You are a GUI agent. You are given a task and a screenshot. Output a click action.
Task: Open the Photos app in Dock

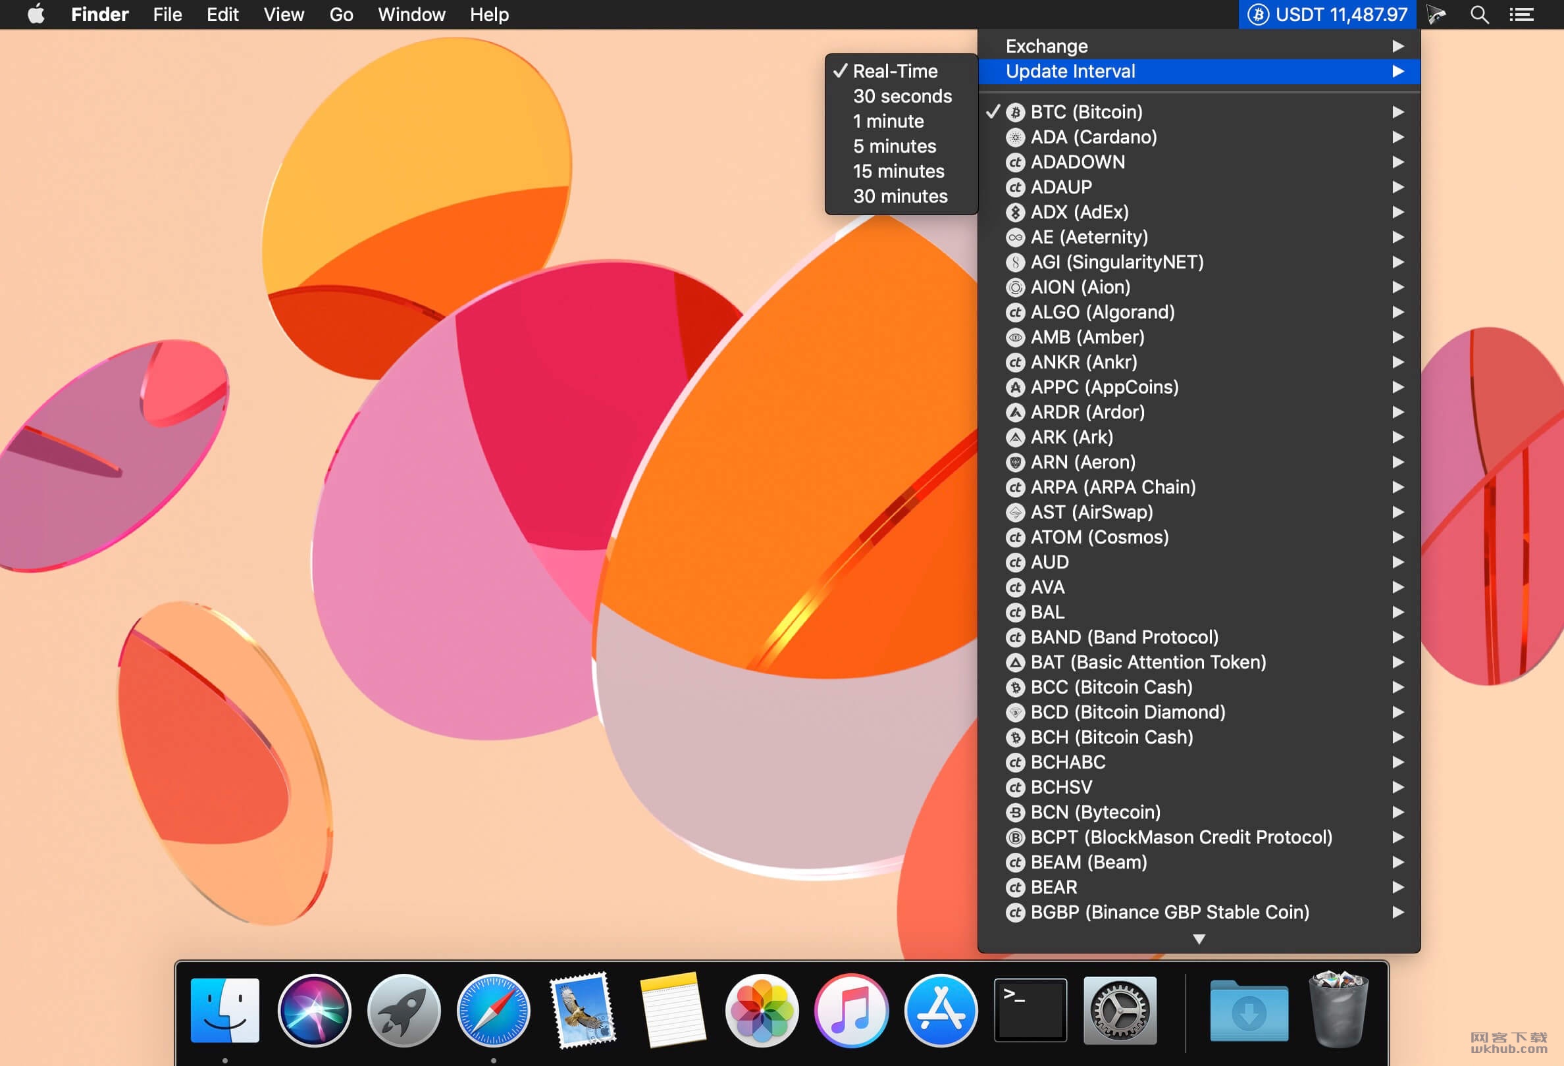[x=762, y=1010]
